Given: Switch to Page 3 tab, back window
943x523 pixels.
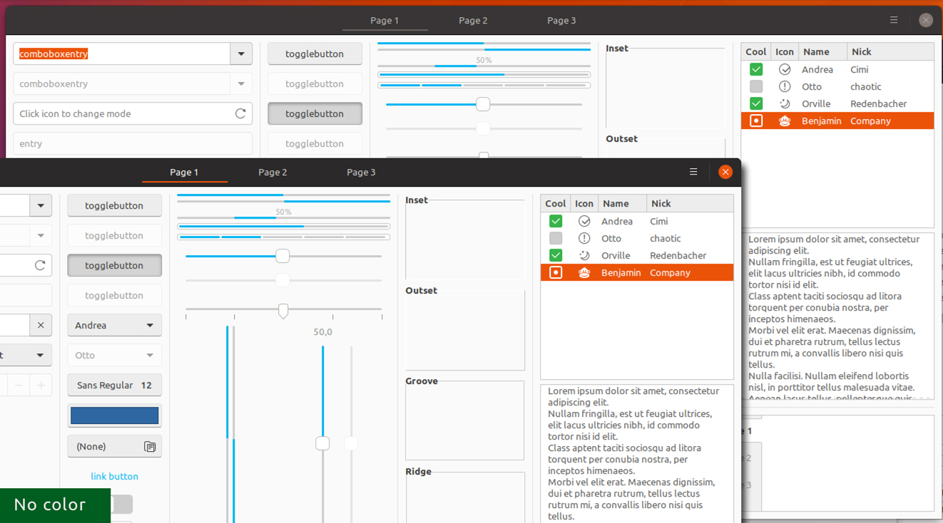Looking at the screenshot, I should click(561, 20).
